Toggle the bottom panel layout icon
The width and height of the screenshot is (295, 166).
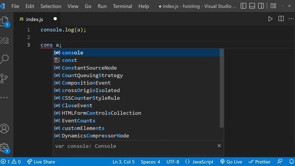(x=252, y=6)
